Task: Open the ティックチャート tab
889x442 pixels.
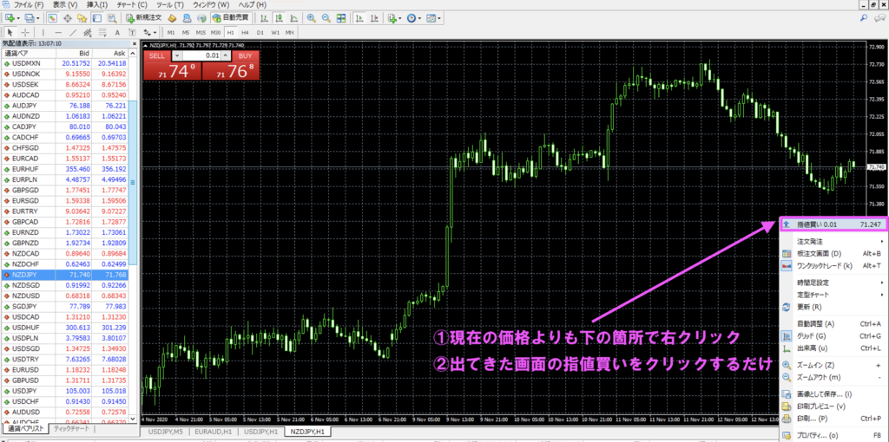Action: [x=71, y=429]
